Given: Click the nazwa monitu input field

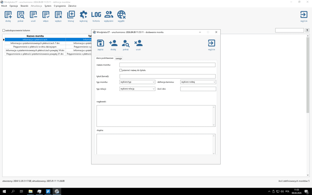Looking at the screenshot, I should pyautogui.click(x=167, y=65).
